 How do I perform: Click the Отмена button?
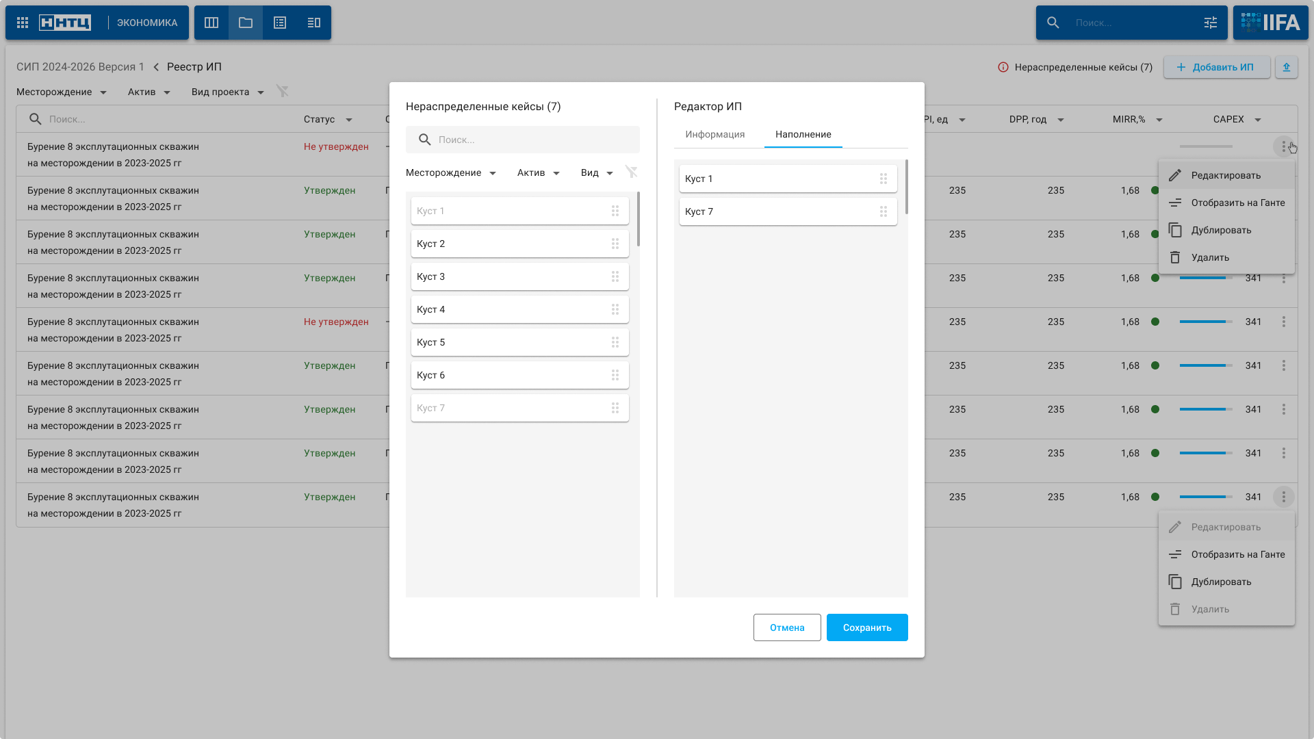point(787,627)
